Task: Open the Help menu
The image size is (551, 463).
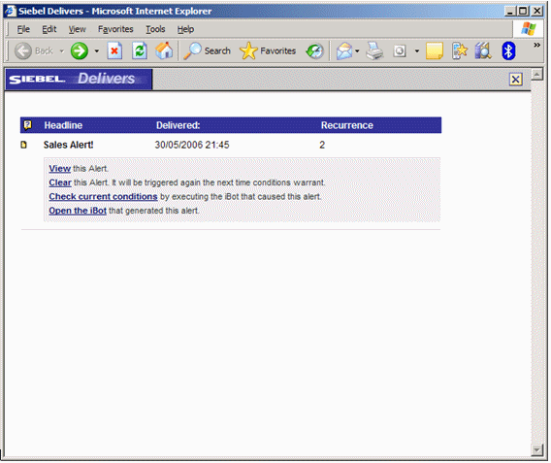Action: (185, 29)
